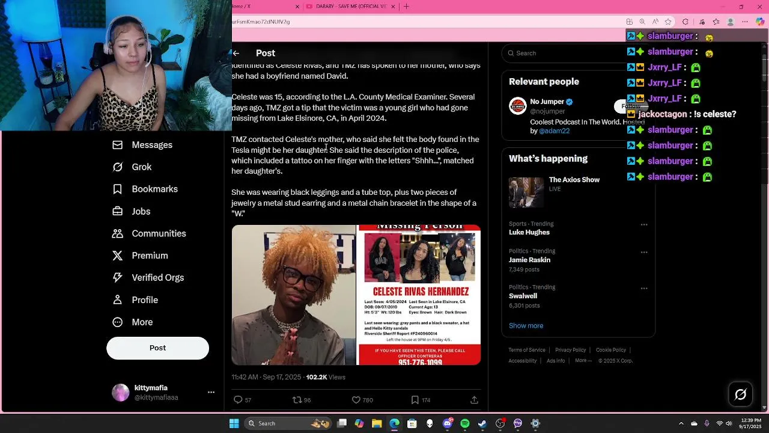Open the Accessibility footer link
The height and width of the screenshot is (433, 769).
click(x=522, y=361)
